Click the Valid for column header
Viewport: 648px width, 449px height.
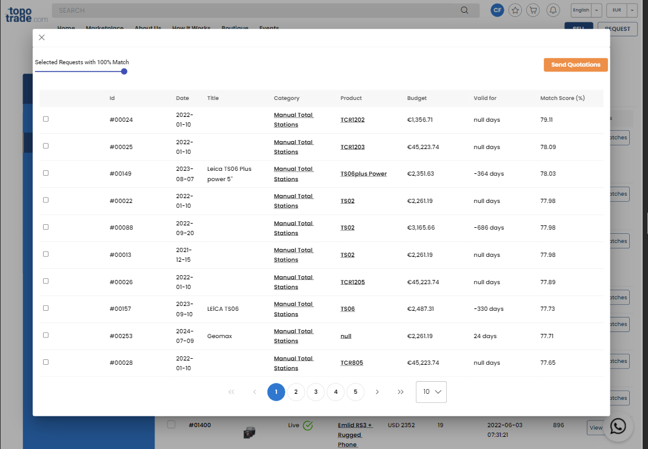coord(485,98)
